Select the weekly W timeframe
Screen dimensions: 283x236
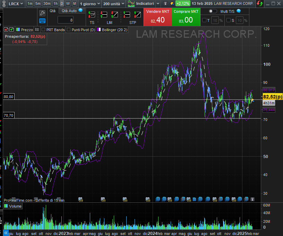pos(68,3)
